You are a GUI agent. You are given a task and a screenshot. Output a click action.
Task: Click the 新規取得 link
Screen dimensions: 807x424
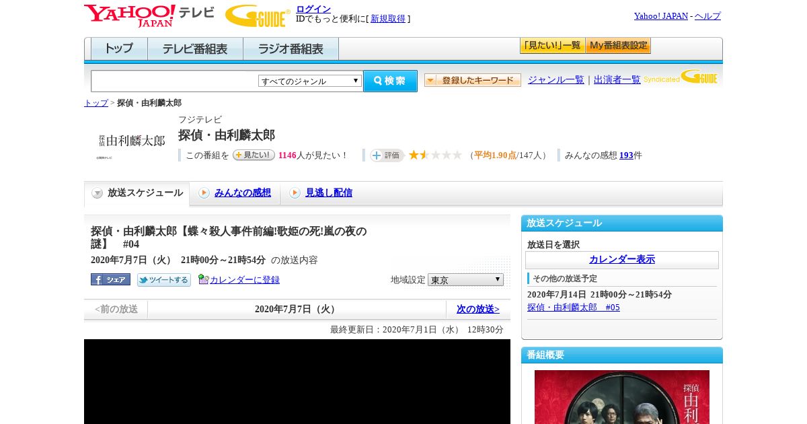pos(388,19)
